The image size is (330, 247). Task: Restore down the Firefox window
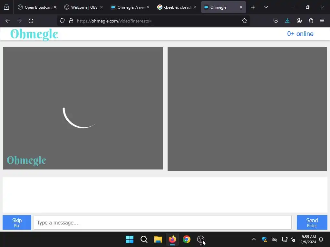308,7
